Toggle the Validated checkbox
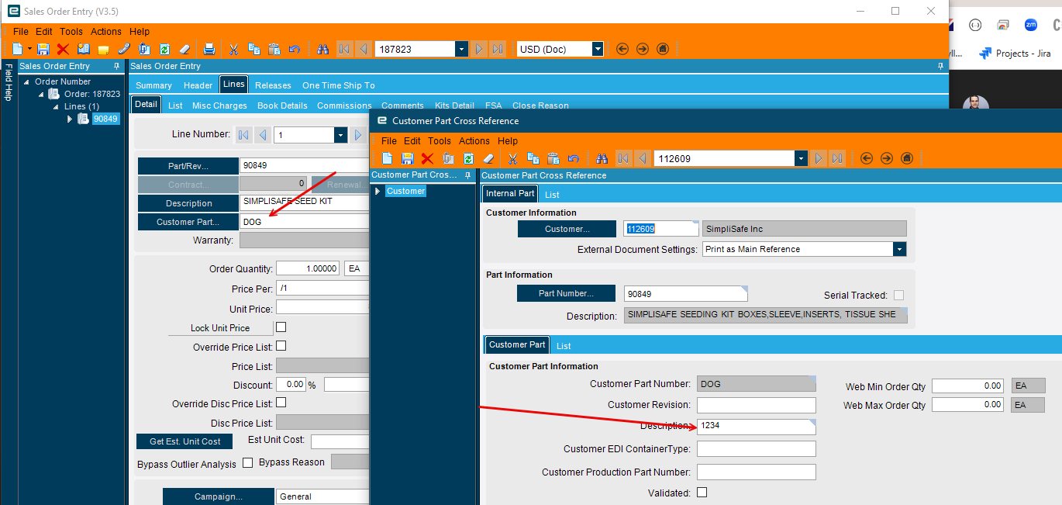Screen dimensions: 1062x505 click(x=702, y=492)
